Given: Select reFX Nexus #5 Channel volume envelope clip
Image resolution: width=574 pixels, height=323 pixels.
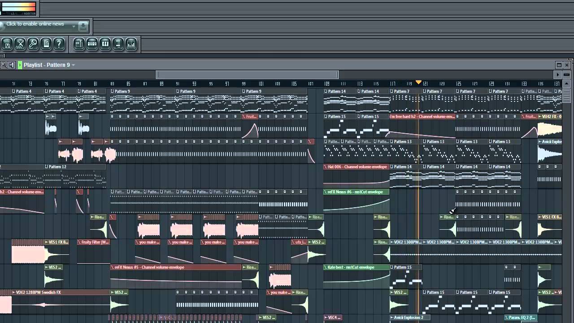Looking at the screenshot, I should [176, 267].
